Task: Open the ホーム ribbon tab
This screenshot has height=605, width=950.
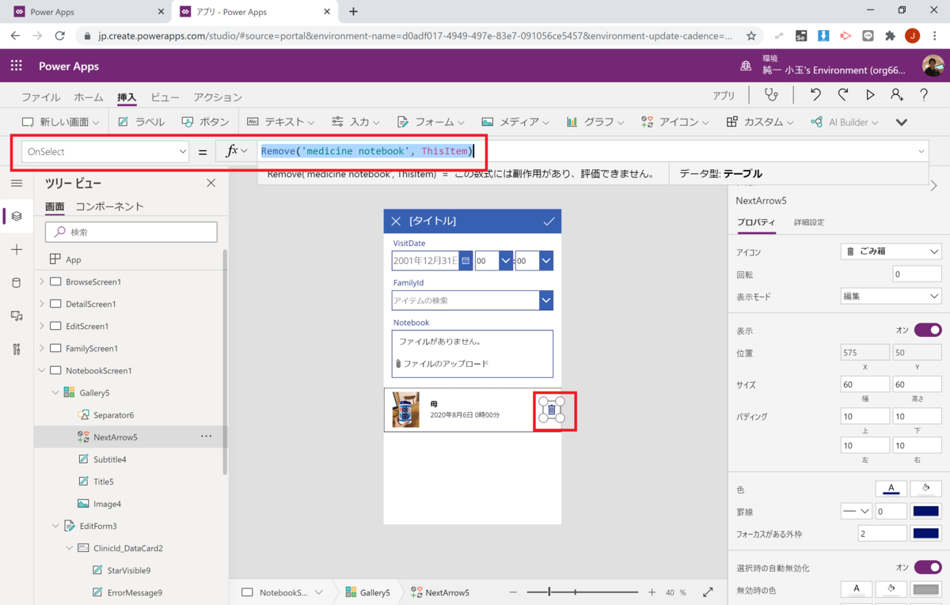Action: [x=89, y=97]
